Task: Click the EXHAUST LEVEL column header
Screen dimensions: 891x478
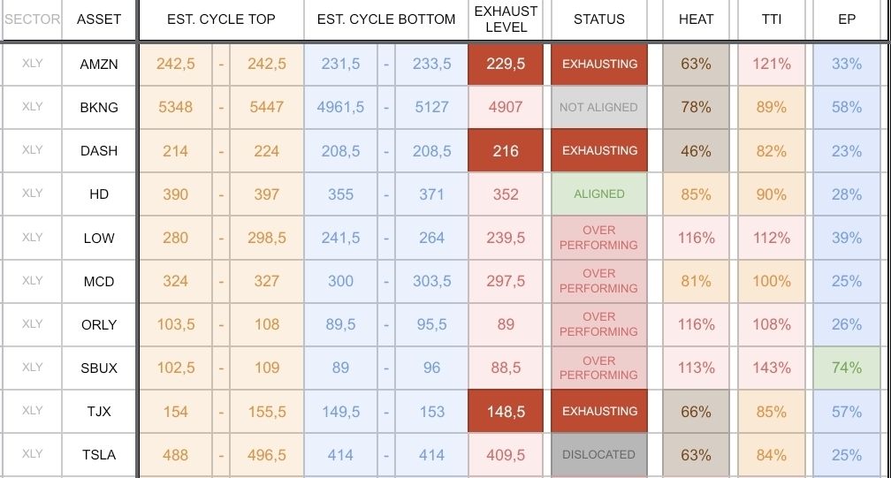Action: (x=506, y=19)
